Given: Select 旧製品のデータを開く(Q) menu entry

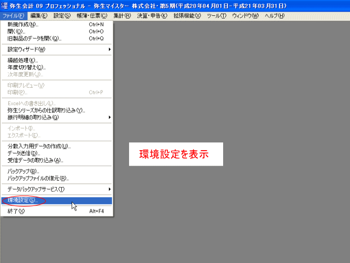Looking at the screenshot, I should 57,38.
